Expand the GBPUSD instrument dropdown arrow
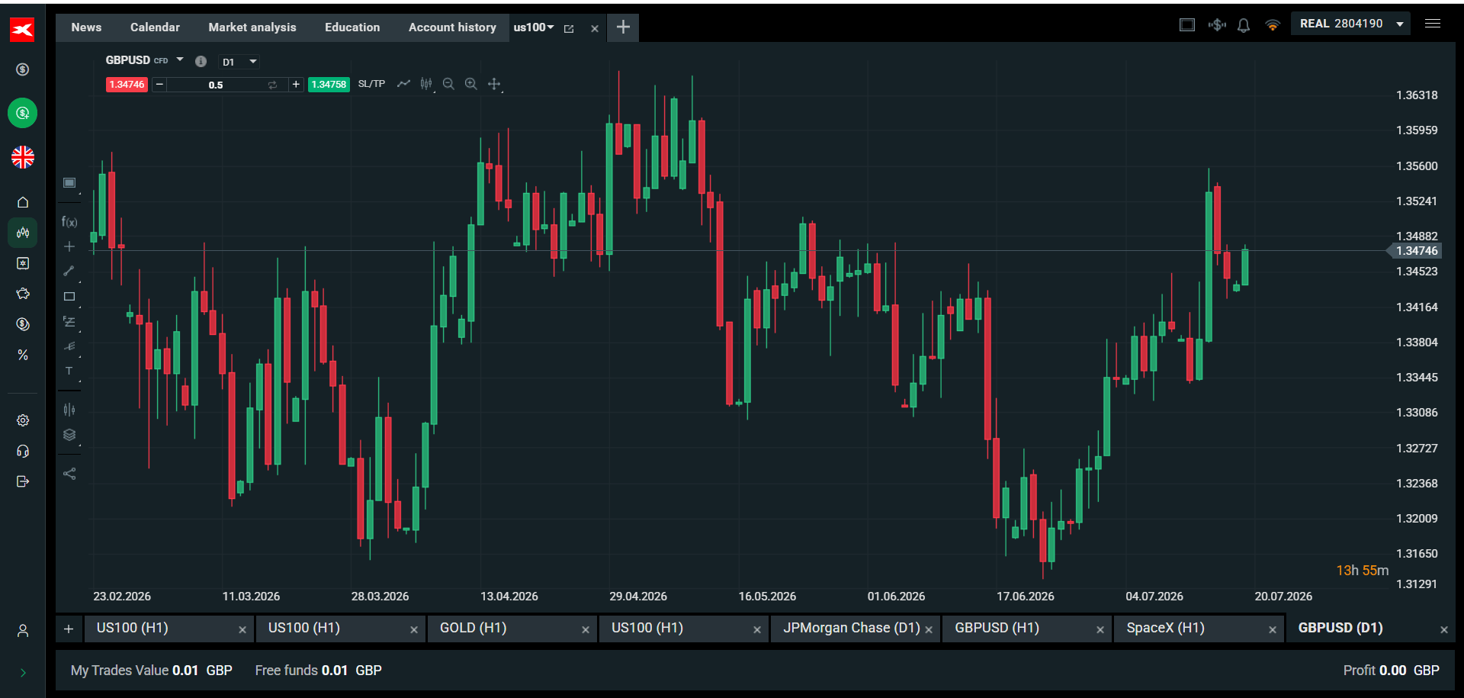Viewport: 1464px width, 698px height. tap(180, 60)
